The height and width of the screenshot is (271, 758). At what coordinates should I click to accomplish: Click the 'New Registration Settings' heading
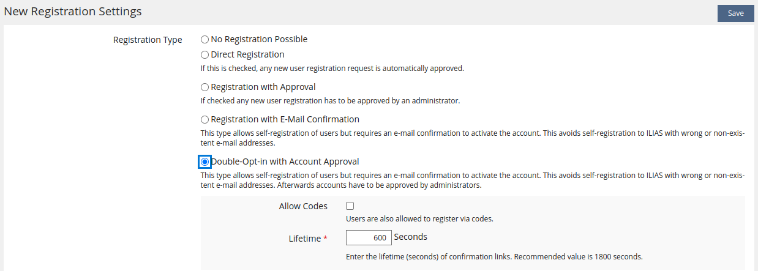tap(73, 12)
